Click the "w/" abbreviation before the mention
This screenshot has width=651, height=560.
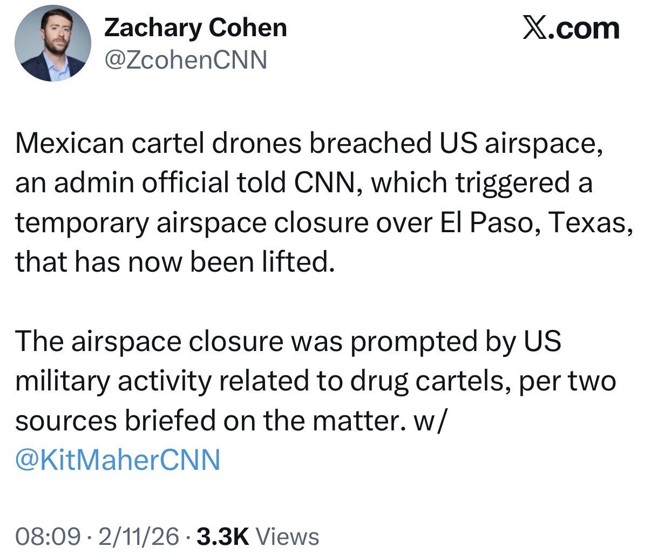click(429, 421)
